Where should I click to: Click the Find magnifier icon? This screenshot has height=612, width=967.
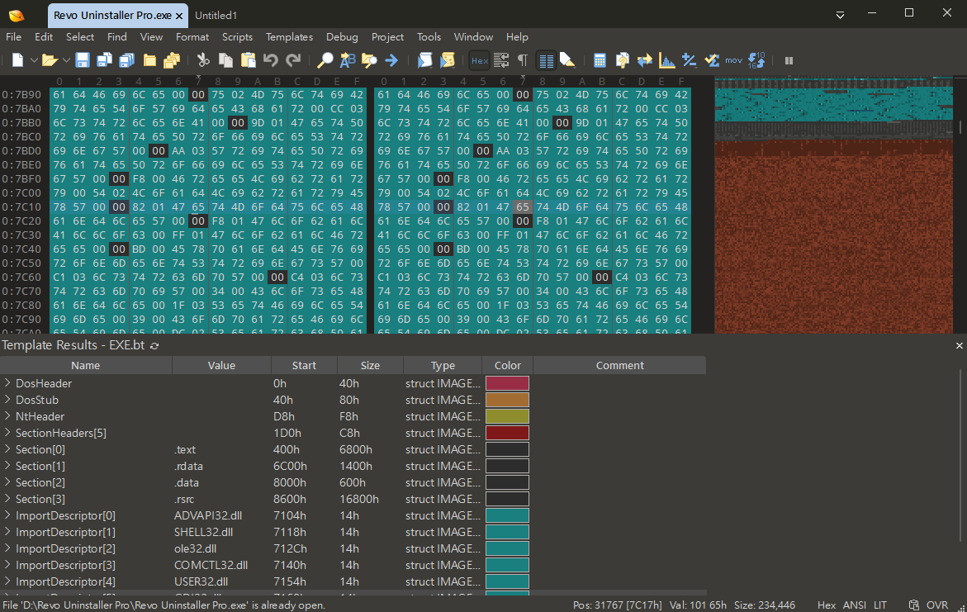click(325, 60)
